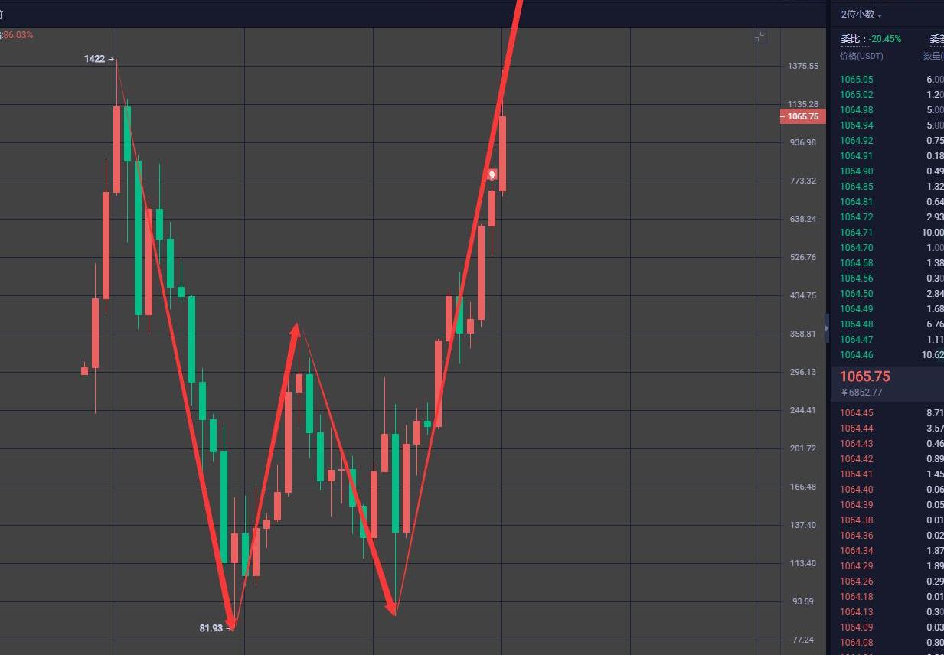Click the 81.93 low-price marker arrow
This screenshot has width=944, height=655.
click(x=229, y=628)
